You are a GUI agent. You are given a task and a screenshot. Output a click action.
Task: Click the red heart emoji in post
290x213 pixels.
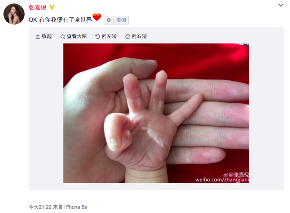(x=97, y=17)
